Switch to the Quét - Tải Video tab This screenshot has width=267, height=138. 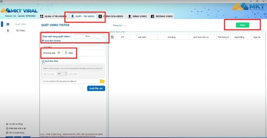click(x=83, y=16)
